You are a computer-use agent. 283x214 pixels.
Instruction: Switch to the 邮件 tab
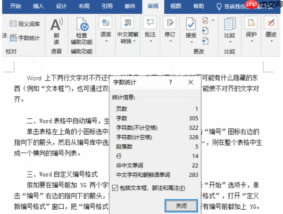(130, 6)
